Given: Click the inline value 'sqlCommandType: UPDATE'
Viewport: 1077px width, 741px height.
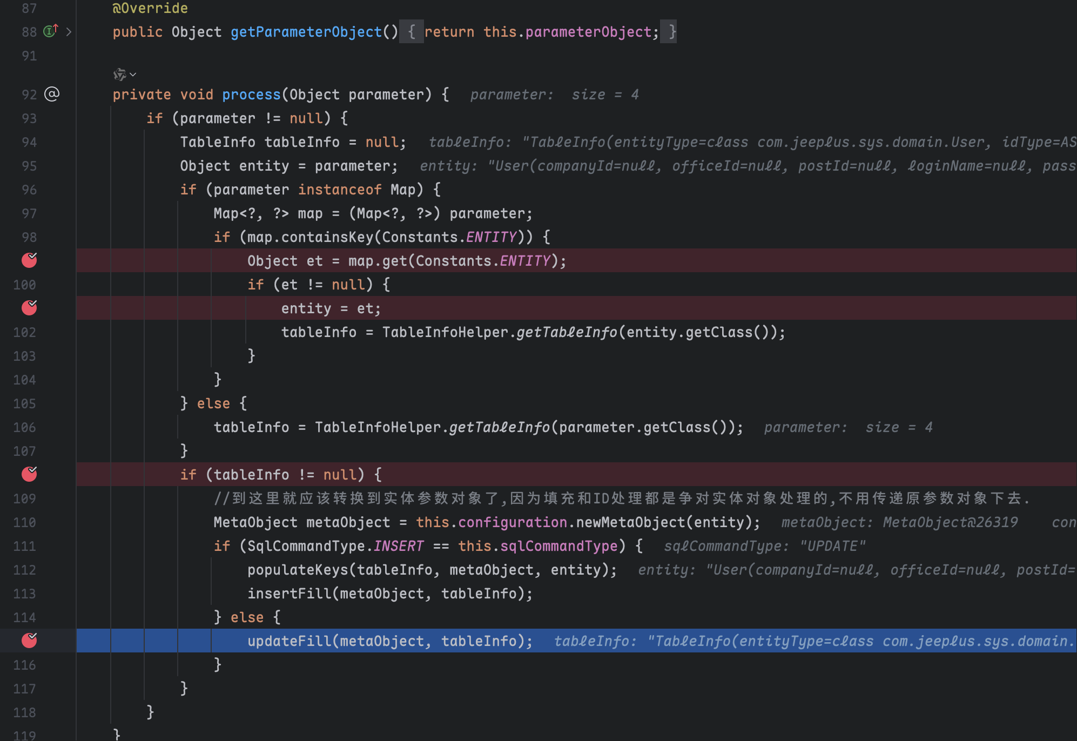Looking at the screenshot, I should click(764, 546).
